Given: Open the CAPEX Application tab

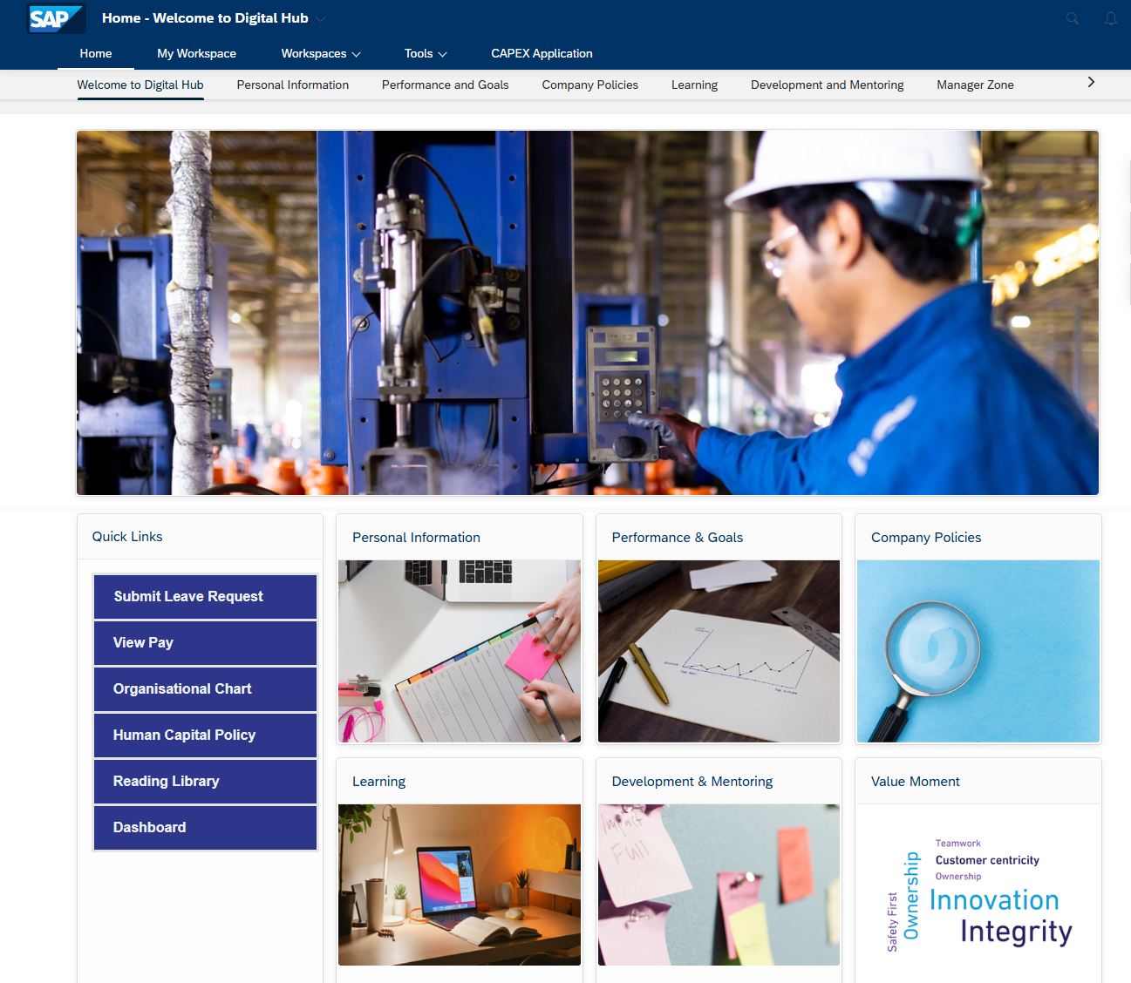Looking at the screenshot, I should tap(542, 54).
